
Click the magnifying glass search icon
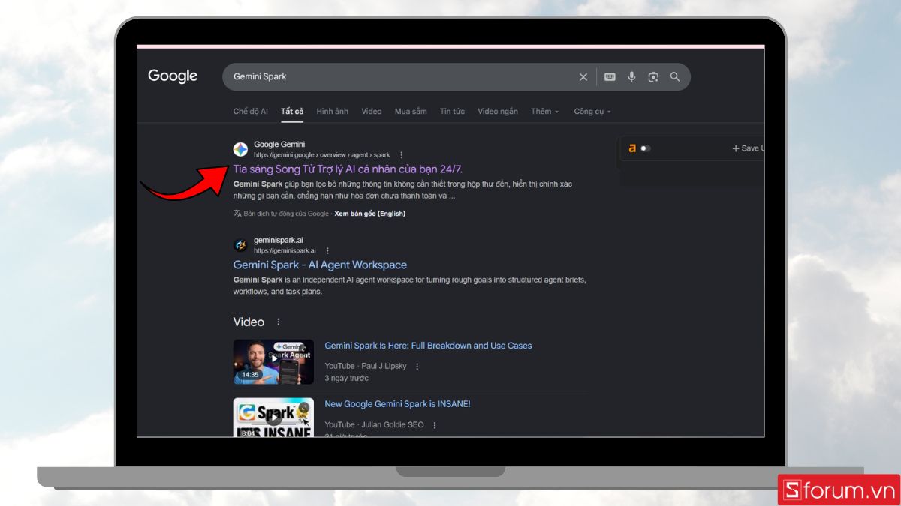(675, 77)
